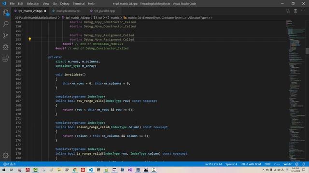
Task: Open the Search view in activity bar
Action: (x=5, y=24)
